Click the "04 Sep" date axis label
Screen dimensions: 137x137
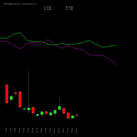(x=68, y=130)
